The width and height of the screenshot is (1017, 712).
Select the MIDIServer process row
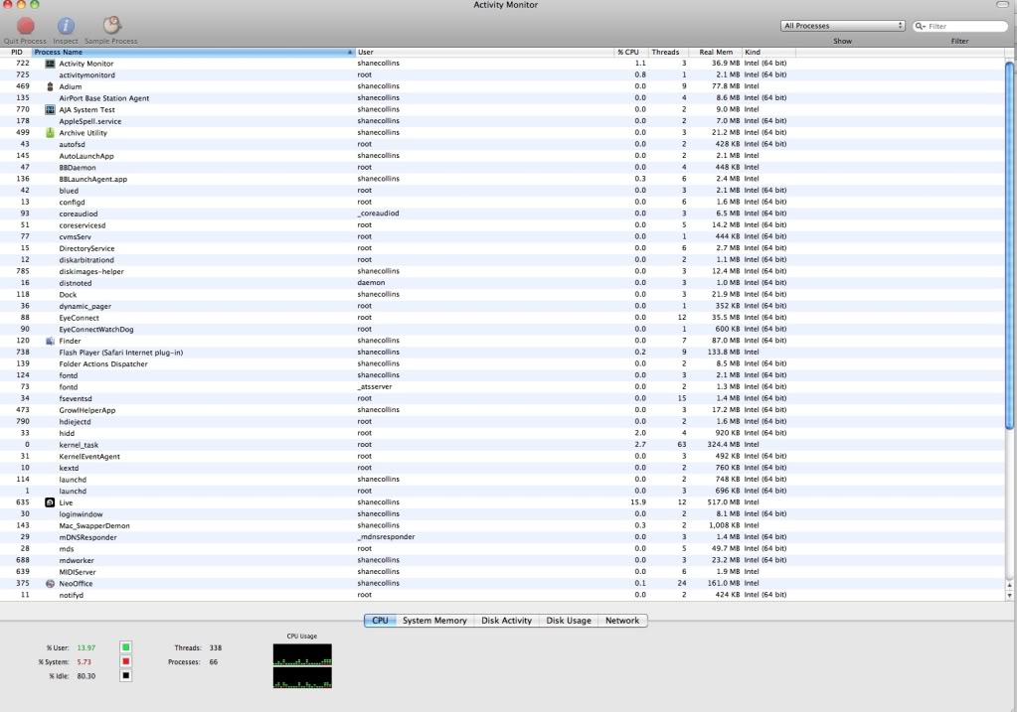(503, 572)
